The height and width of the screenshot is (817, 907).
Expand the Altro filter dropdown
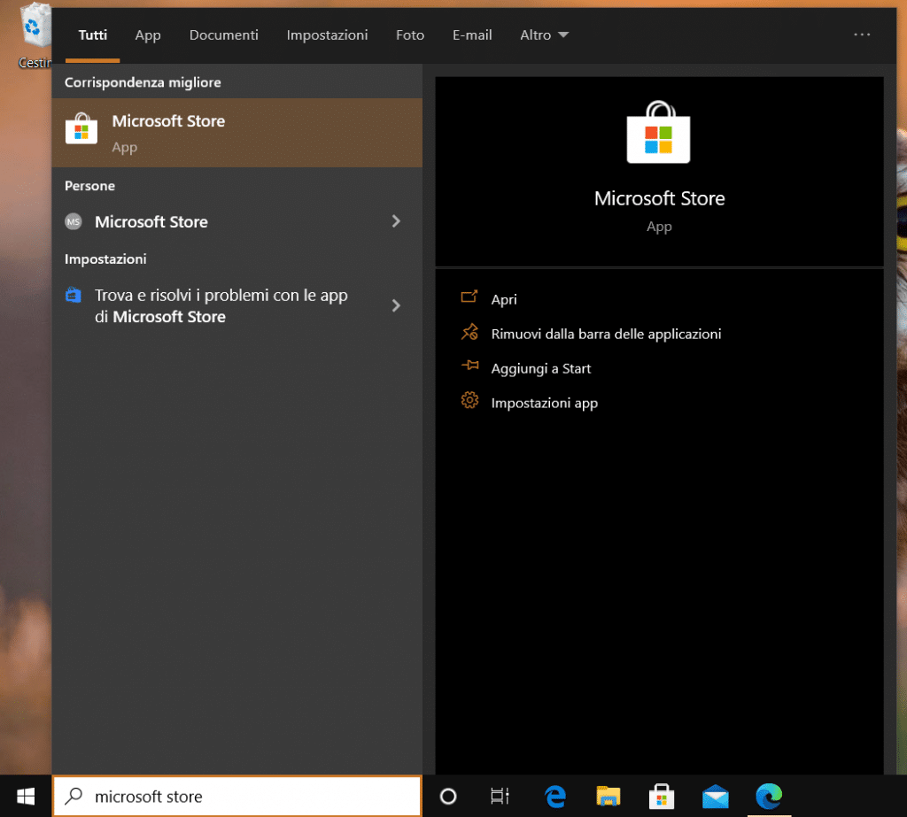point(544,35)
